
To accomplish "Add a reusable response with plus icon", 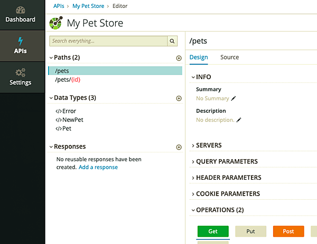I will coord(179,148).
